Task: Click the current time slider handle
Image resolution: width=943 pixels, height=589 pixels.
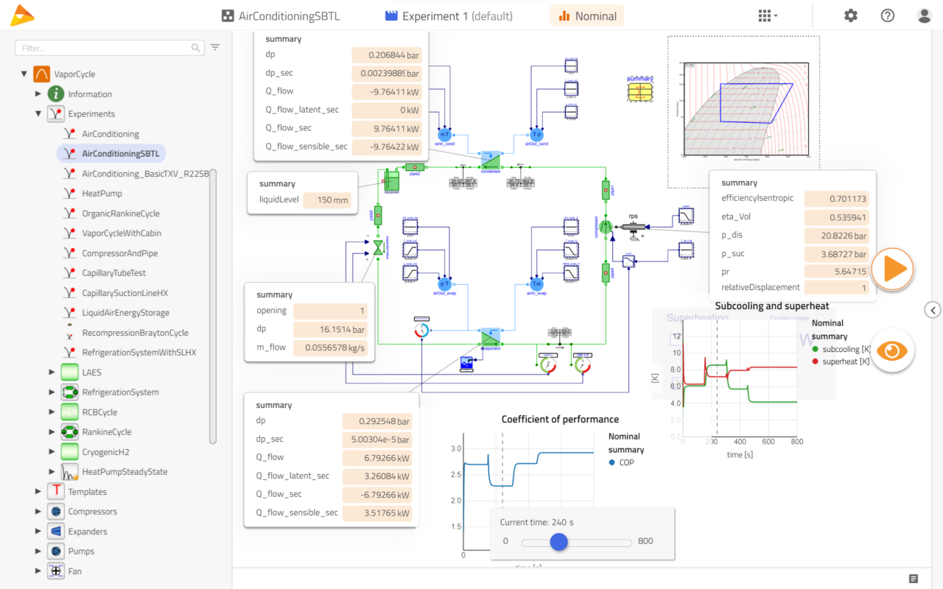Action: coord(558,542)
